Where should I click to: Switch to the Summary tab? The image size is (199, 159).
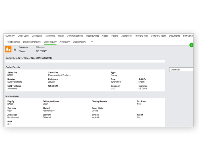click(x=10, y=36)
